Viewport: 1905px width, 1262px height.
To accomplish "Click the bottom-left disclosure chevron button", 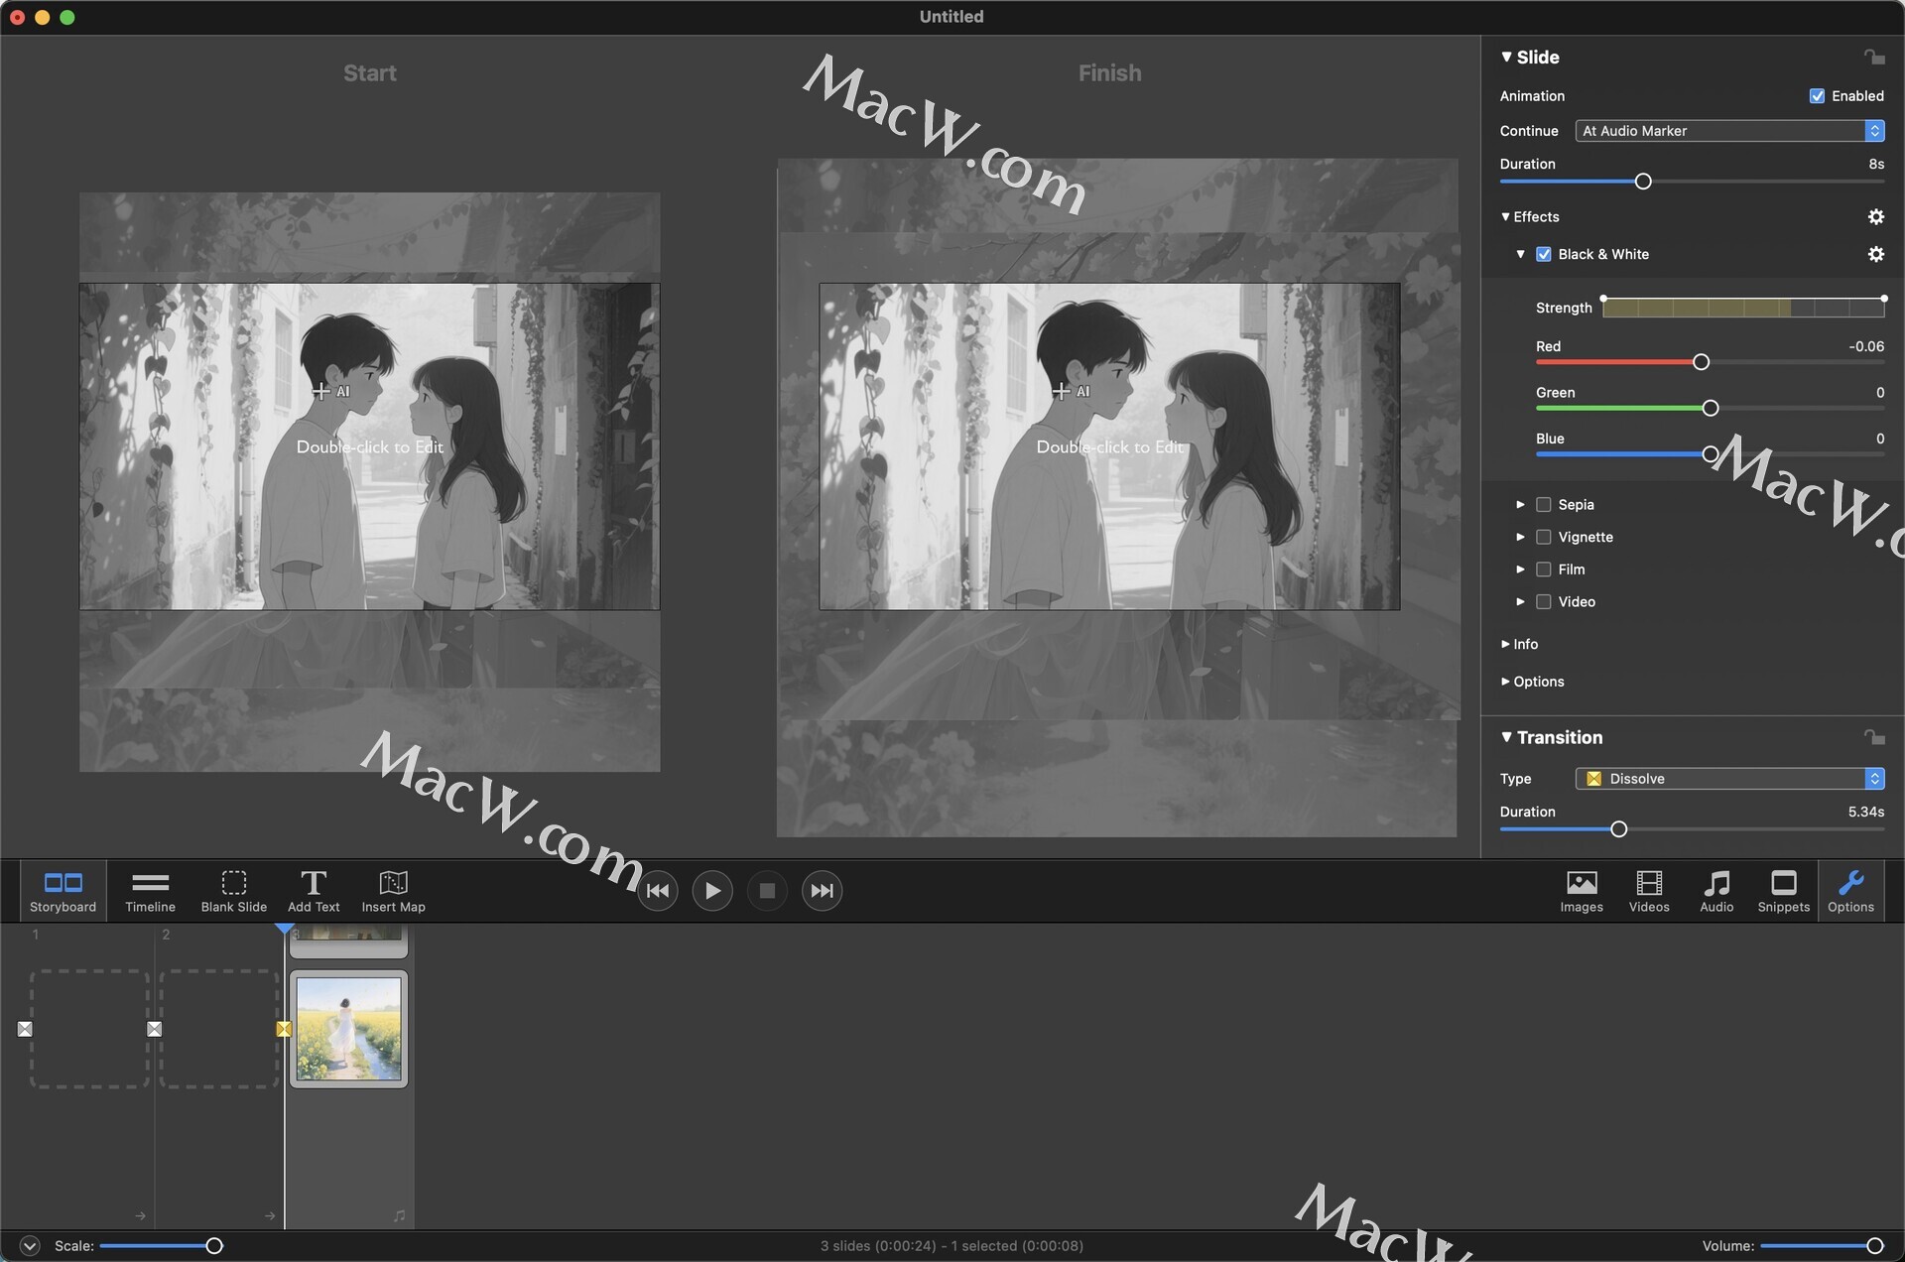I will click(x=30, y=1245).
